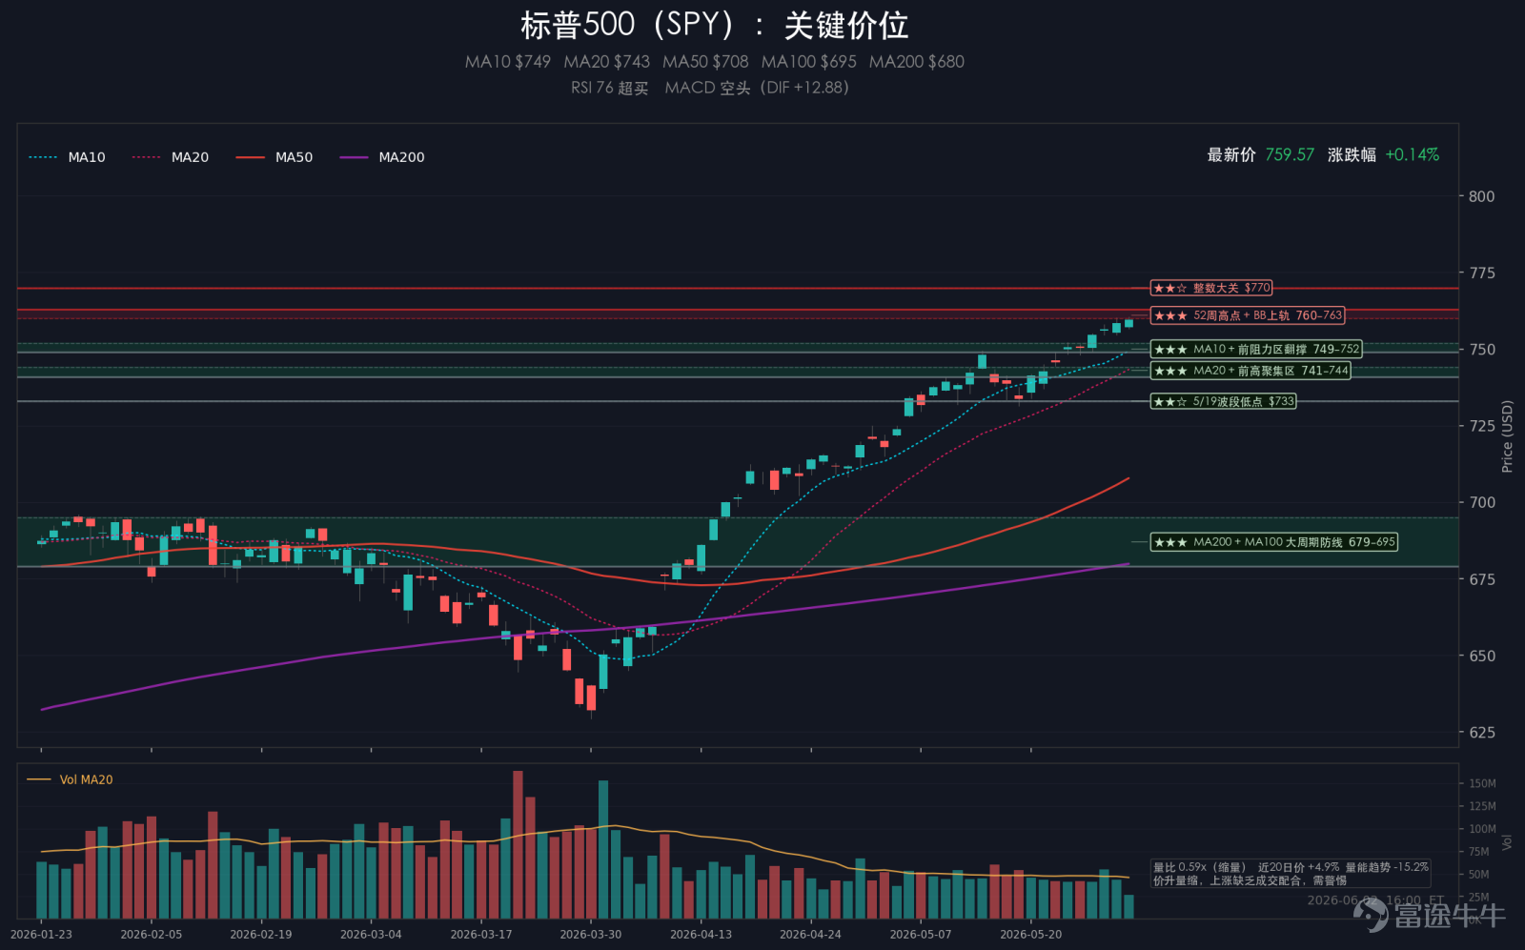Click the 2026-04-13 date axis label
The width and height of the screenshot is (1525, 950).
point(701,934)
